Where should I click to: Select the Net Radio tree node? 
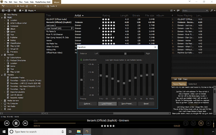11,106
